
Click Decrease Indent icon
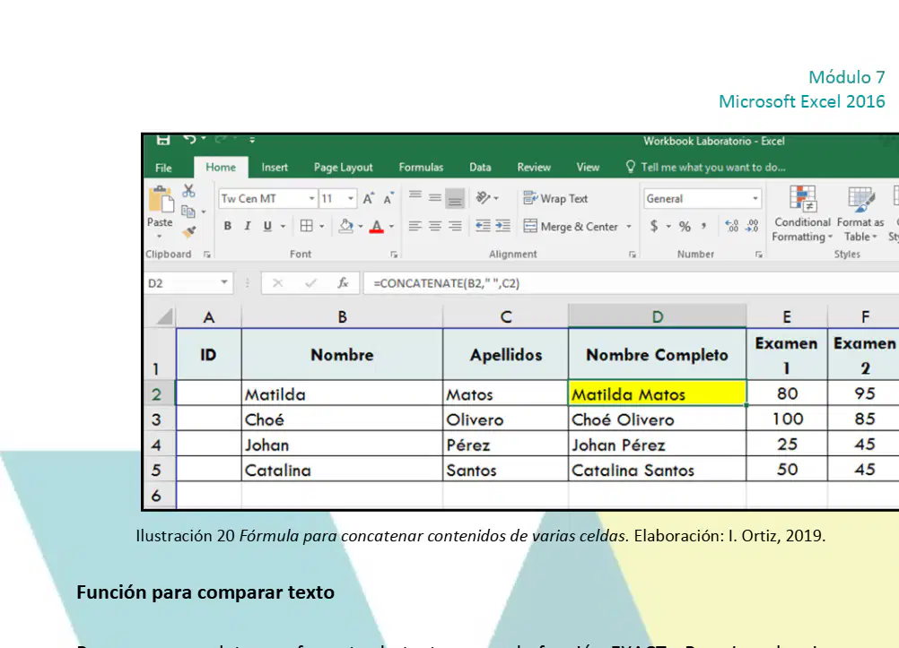483,227
